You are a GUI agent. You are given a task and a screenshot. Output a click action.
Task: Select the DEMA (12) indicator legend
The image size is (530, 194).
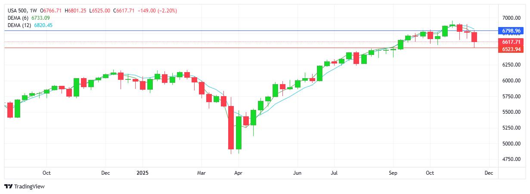click(19, 25)
